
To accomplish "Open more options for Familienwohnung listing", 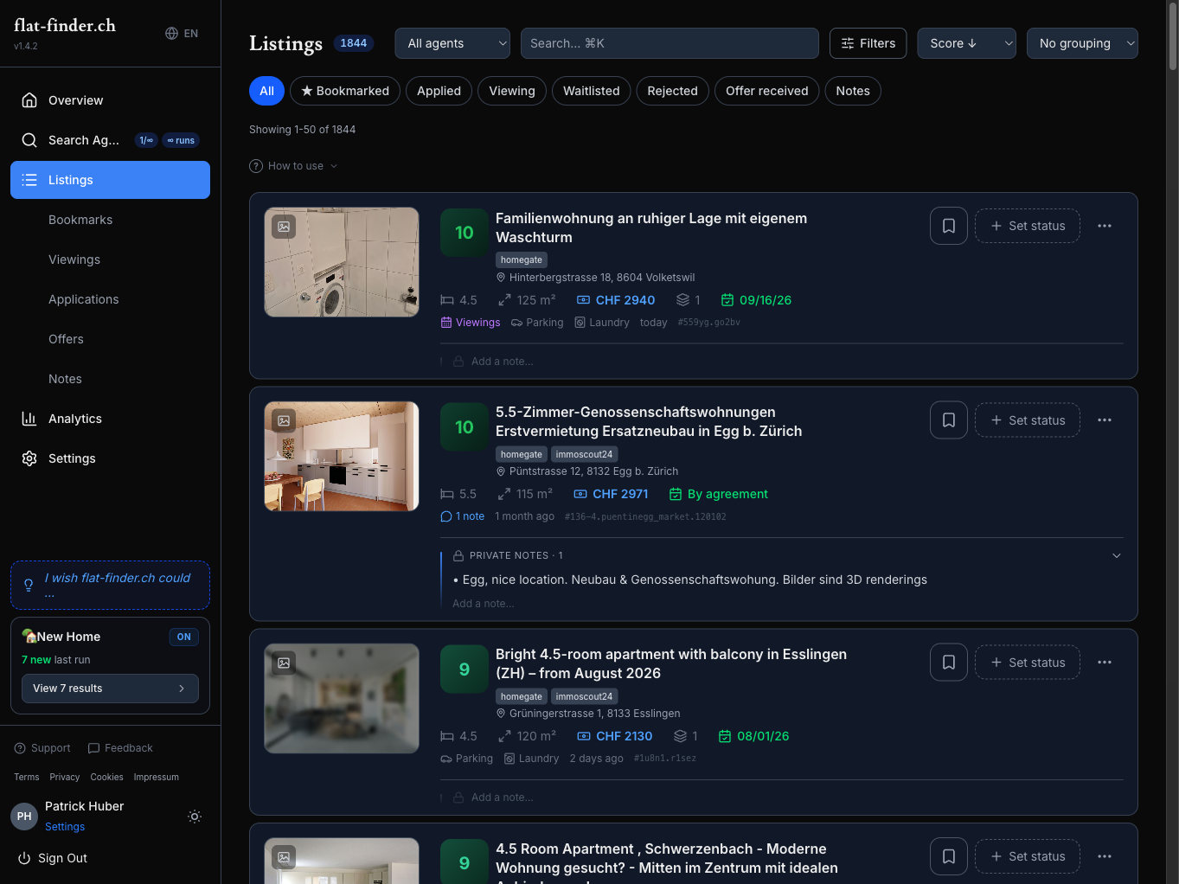I will click(1105, 226).
